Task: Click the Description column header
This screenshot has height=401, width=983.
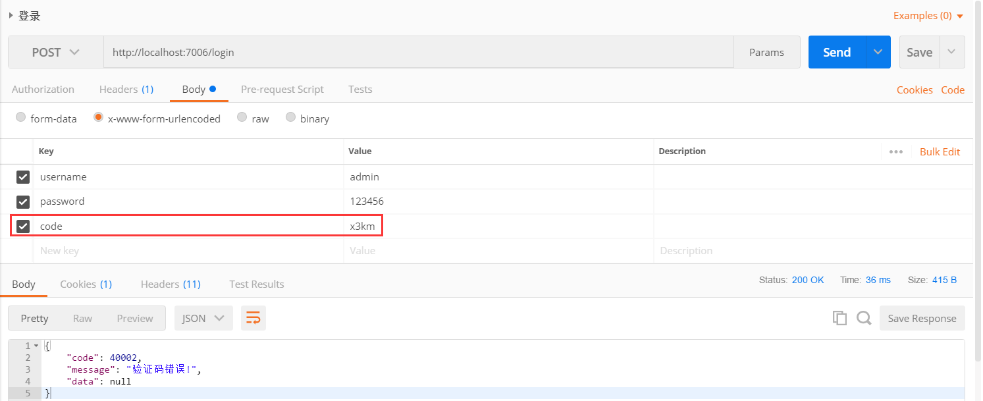Action: [682, 151]
